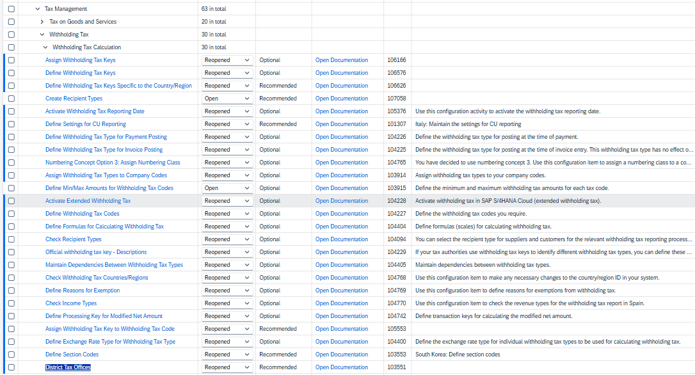Open the Check Recipient Types link
This screenshot has height=375, width=695.
(x=73, y=239)
